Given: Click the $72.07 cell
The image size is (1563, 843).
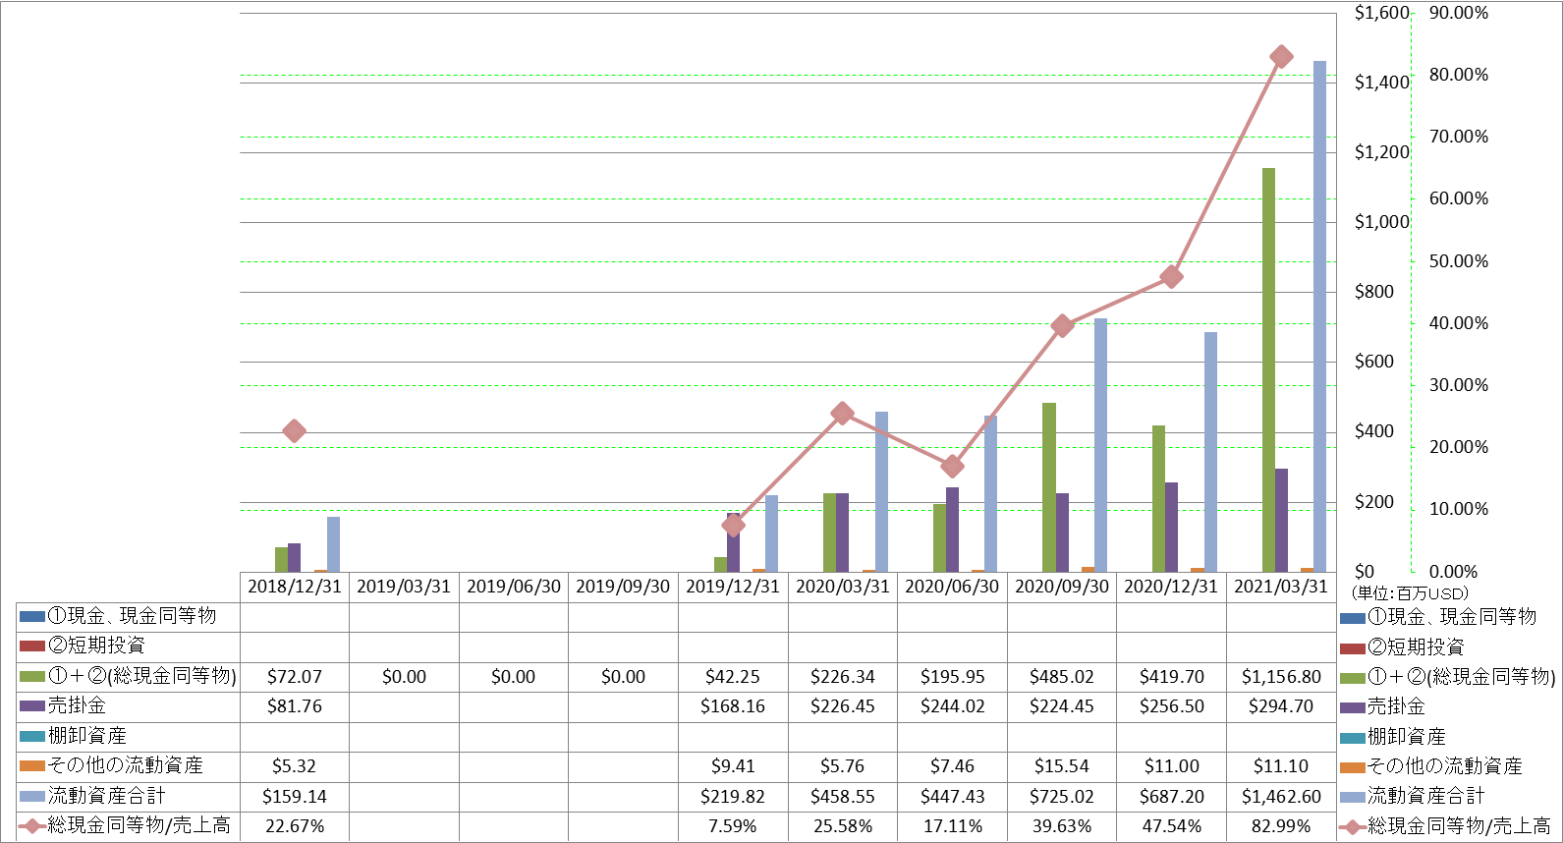Looking at the screenshot, I should tap(295, 677).
